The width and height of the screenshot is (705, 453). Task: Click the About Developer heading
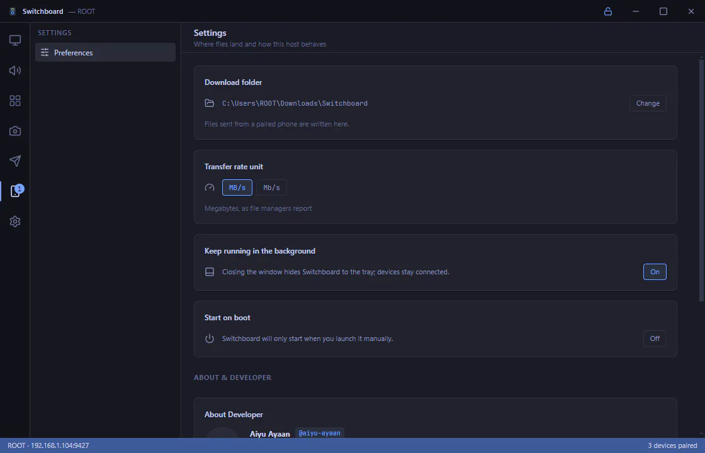tap(234, 415)
